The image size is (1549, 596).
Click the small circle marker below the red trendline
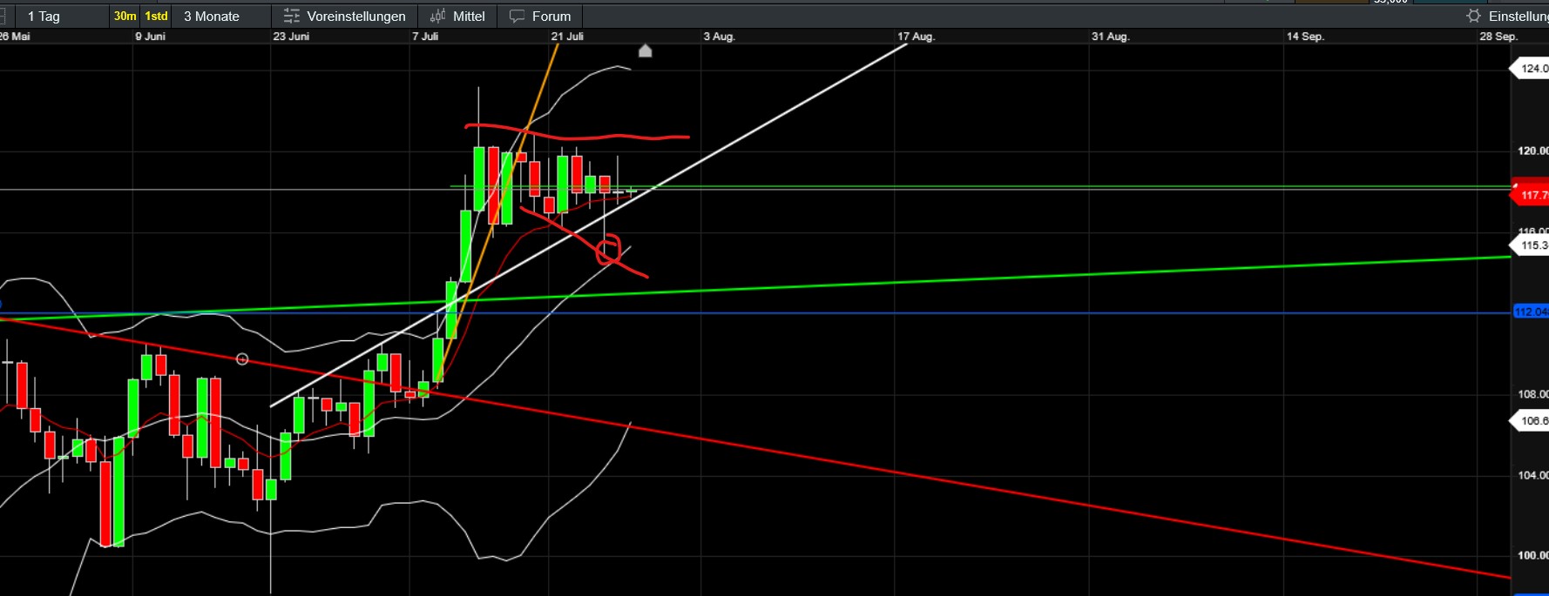(x=242, y=359)
